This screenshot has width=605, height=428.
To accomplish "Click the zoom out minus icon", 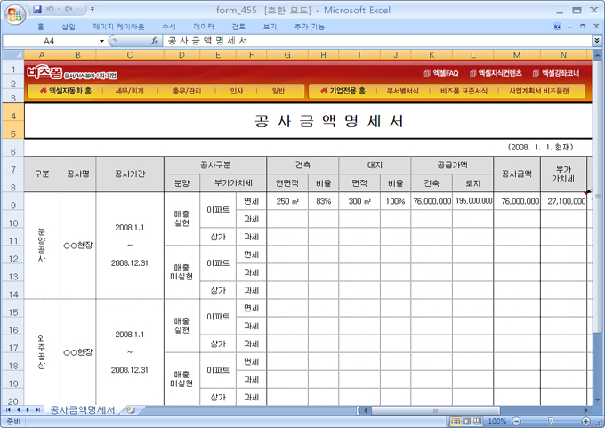I will [x=515, y=421].
